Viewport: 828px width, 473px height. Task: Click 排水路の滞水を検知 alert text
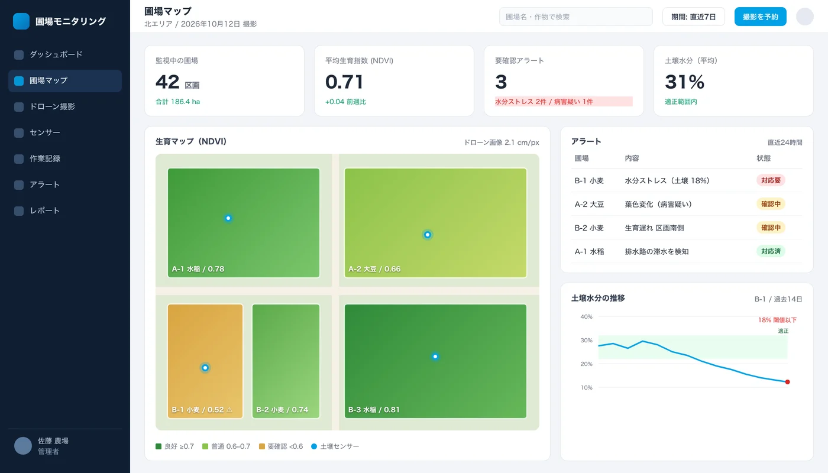656,251
